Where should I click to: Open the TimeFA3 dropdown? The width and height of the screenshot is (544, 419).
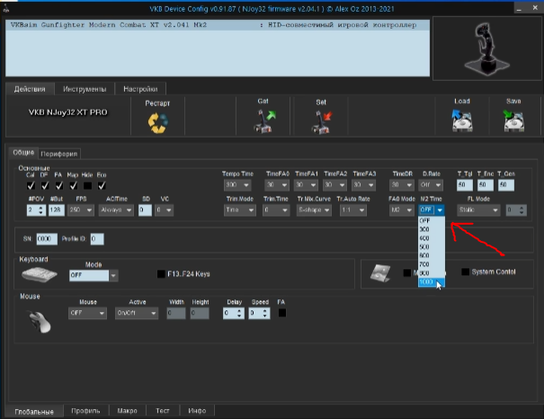tap(363, 185)
